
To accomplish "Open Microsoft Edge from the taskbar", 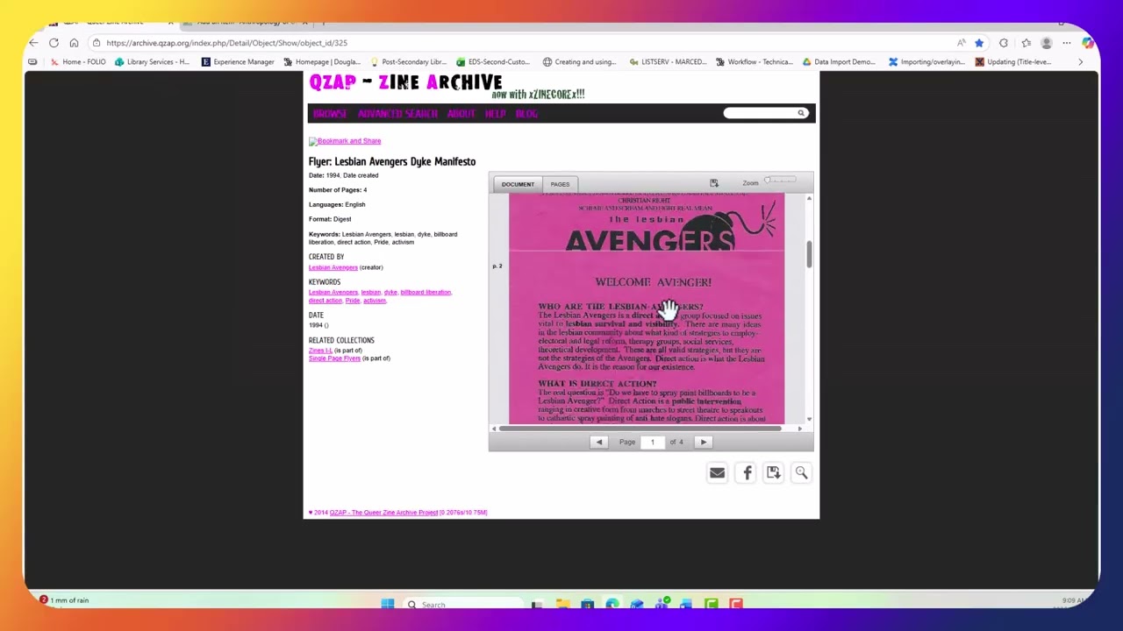I will [x=612, y=604].
